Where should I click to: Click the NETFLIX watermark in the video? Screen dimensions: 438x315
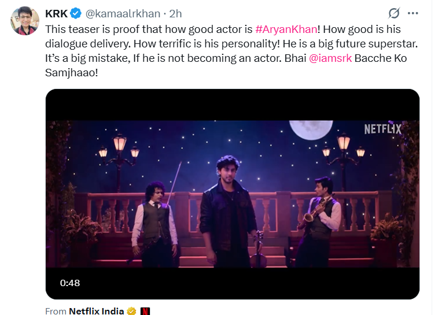point(382,129)
